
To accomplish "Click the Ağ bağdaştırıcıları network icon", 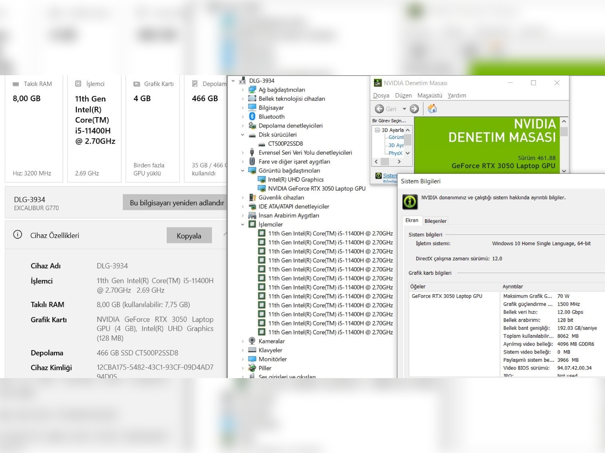I will (x=252, y=89).
